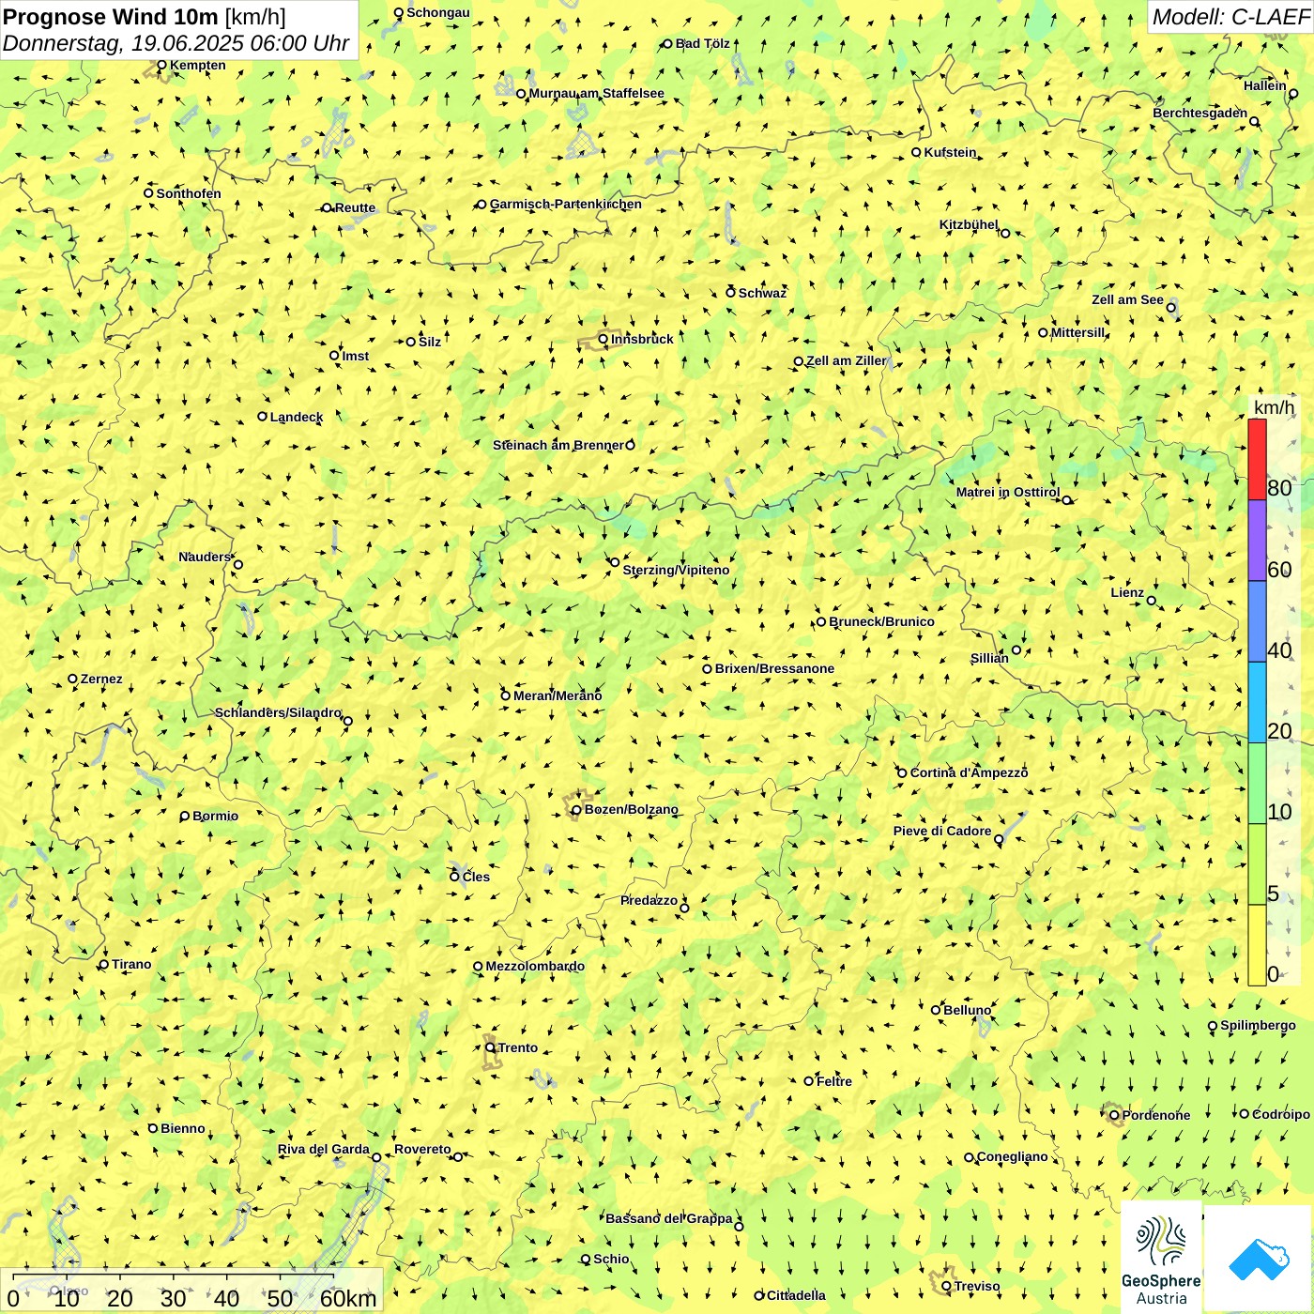The image size is (1314, 1314).
Task: Click the Sterzing/Vipiteno marker
Action: point(615,562)
